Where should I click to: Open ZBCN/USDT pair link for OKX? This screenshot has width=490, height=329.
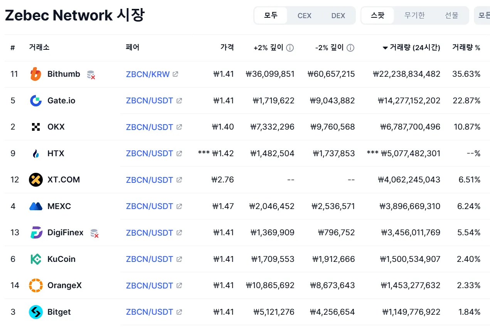click(150, 127)
